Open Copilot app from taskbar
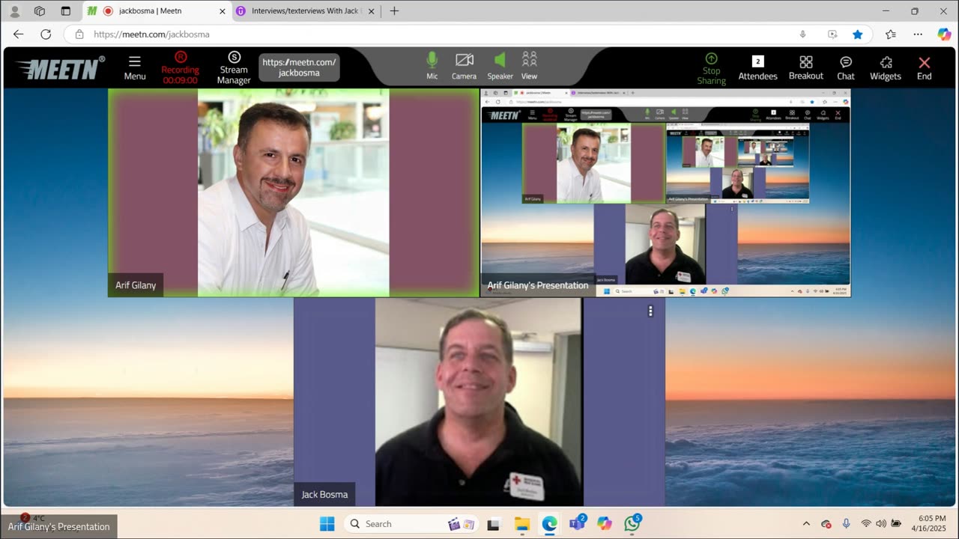This screenshot has height=539, width=959. click(x=605, y=524)
